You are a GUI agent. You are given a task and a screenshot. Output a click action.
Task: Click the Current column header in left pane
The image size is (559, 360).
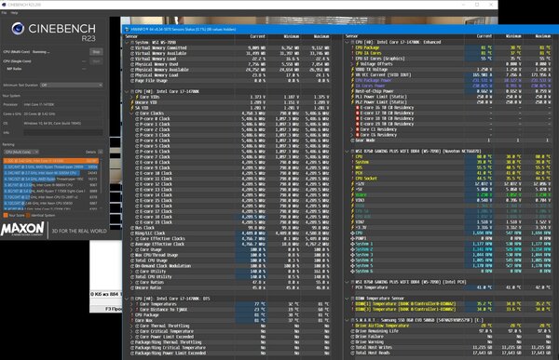[x=257, y=36]
